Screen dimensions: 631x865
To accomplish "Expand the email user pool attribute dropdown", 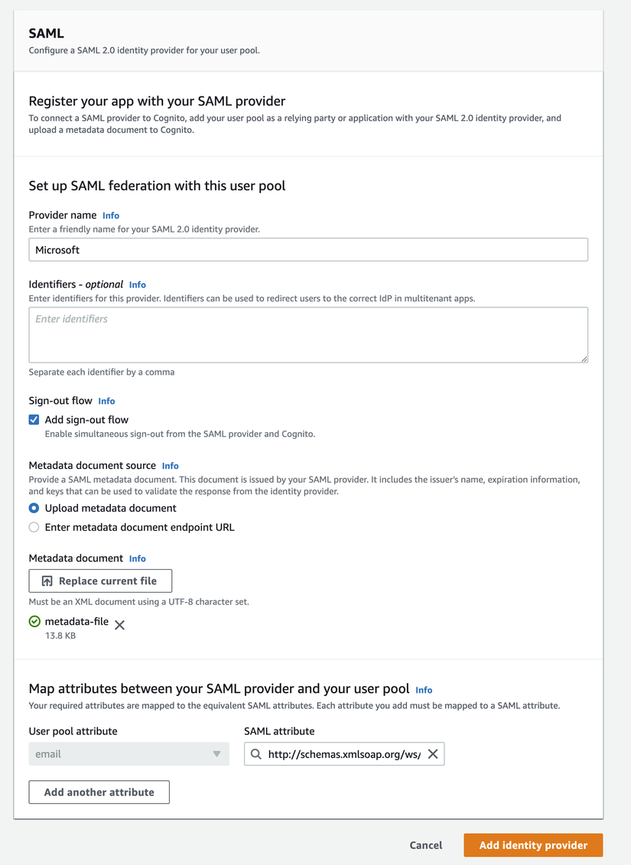I will 128,754.
